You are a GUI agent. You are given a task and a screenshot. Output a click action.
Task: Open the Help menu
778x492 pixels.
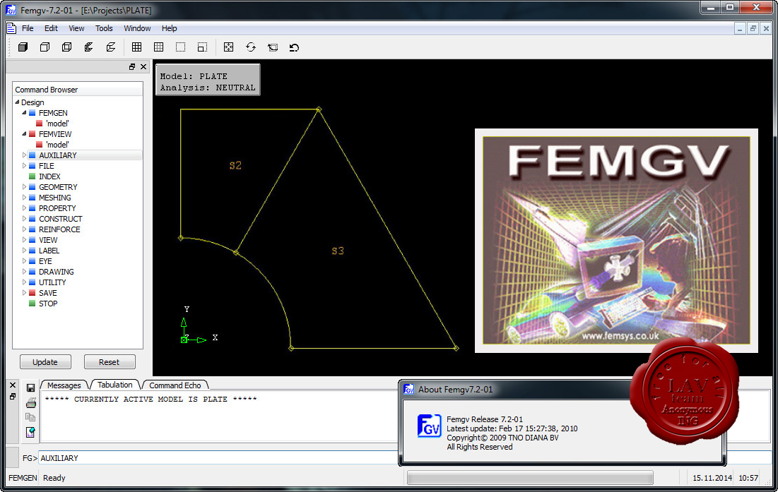click(169, 28)
